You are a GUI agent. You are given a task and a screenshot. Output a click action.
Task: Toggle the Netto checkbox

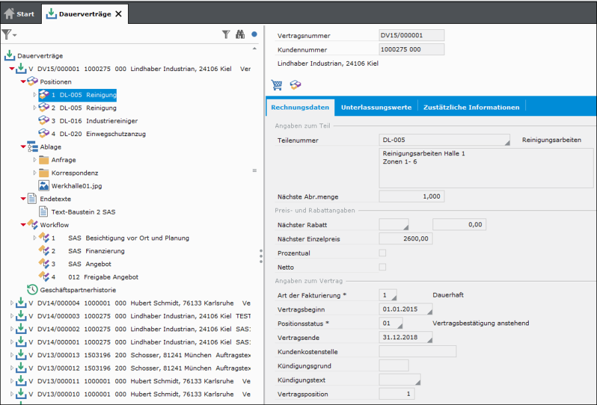pos(382,267)
